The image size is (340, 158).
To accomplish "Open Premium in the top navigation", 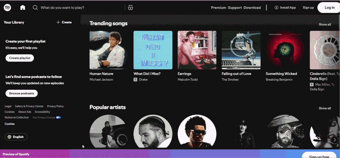I will 218,8.
